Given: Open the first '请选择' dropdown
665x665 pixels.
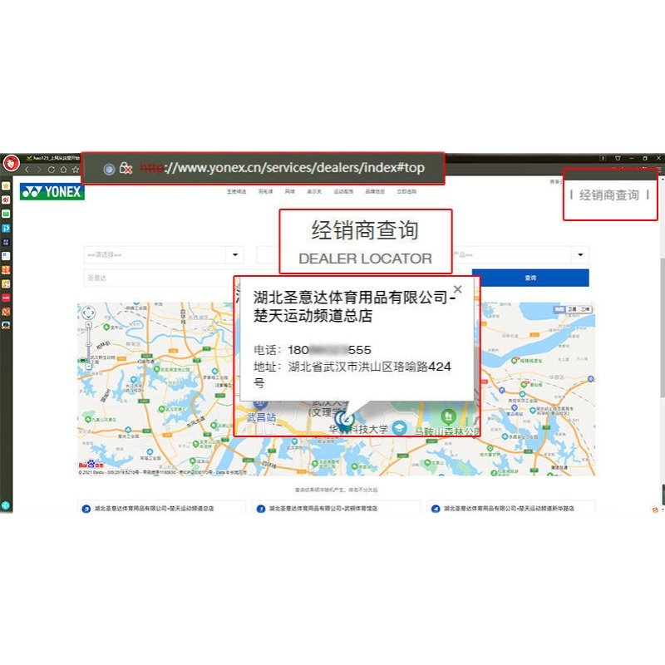Looking at the screenshot, I should (x=164, y=255).
